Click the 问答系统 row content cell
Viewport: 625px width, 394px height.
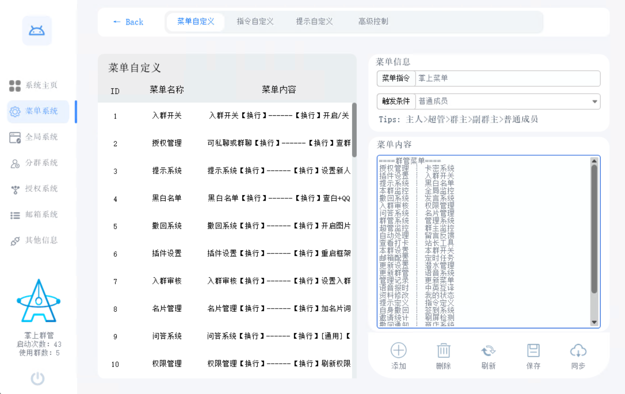point(279,336)
